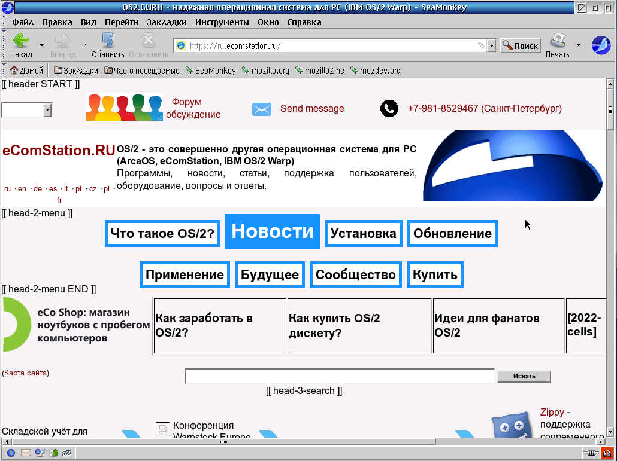The image size is (617, 461).
Task: Open the Будущее section
Action: tap(270, 274)
